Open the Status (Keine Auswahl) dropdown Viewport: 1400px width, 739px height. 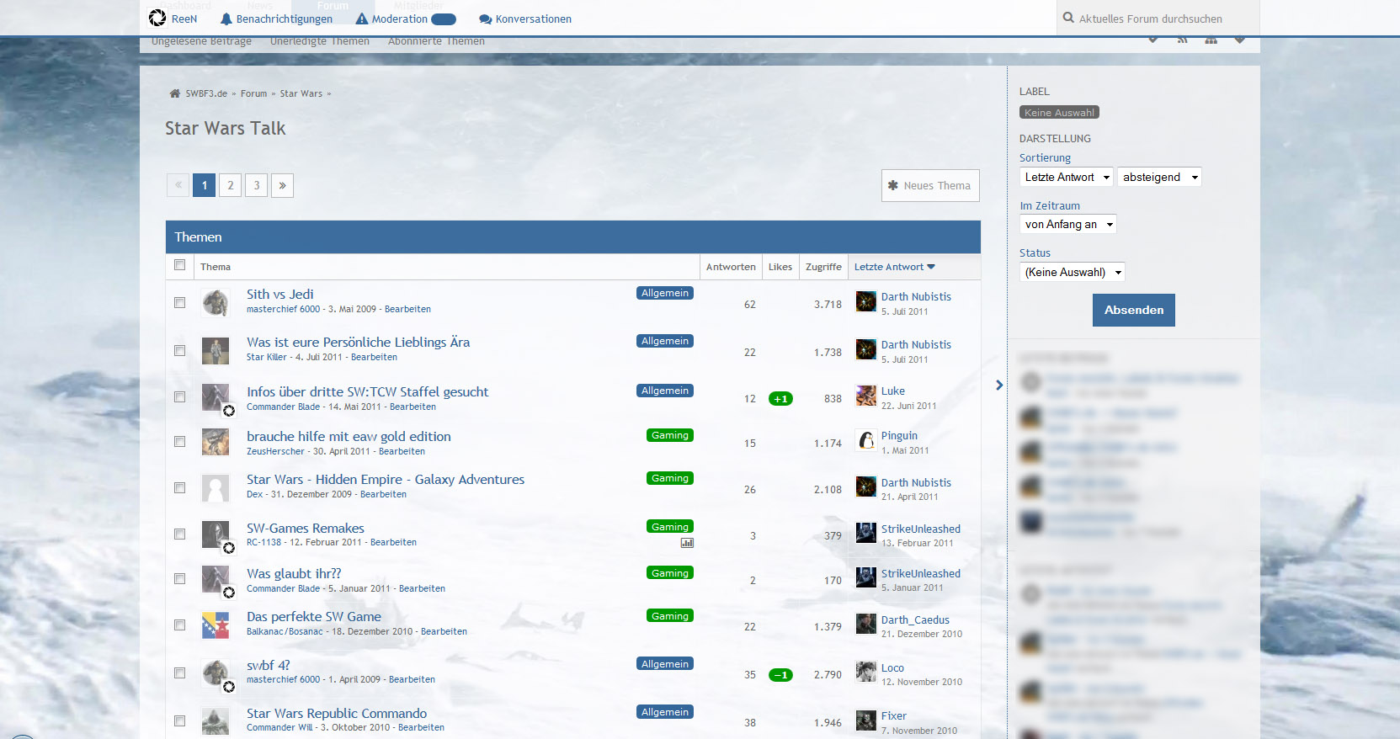coord(1073,272)
